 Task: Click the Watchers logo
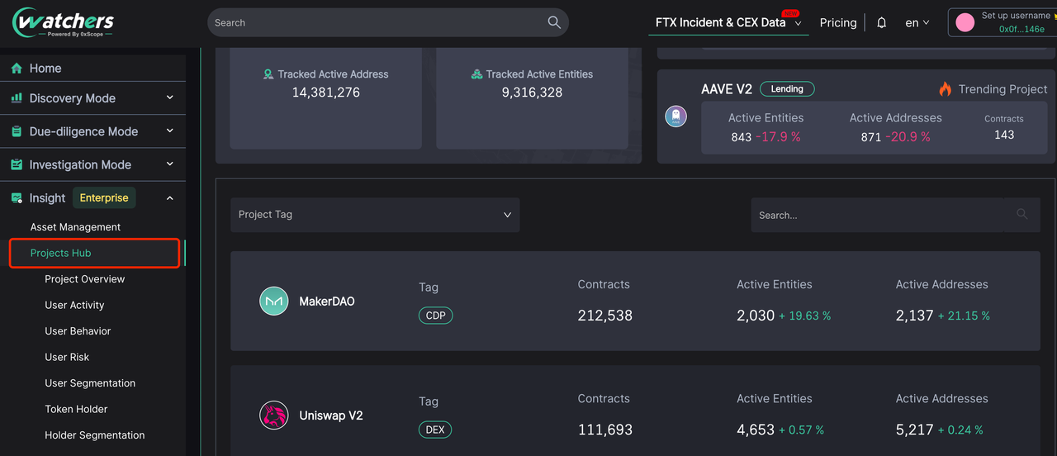coord(64,22)
